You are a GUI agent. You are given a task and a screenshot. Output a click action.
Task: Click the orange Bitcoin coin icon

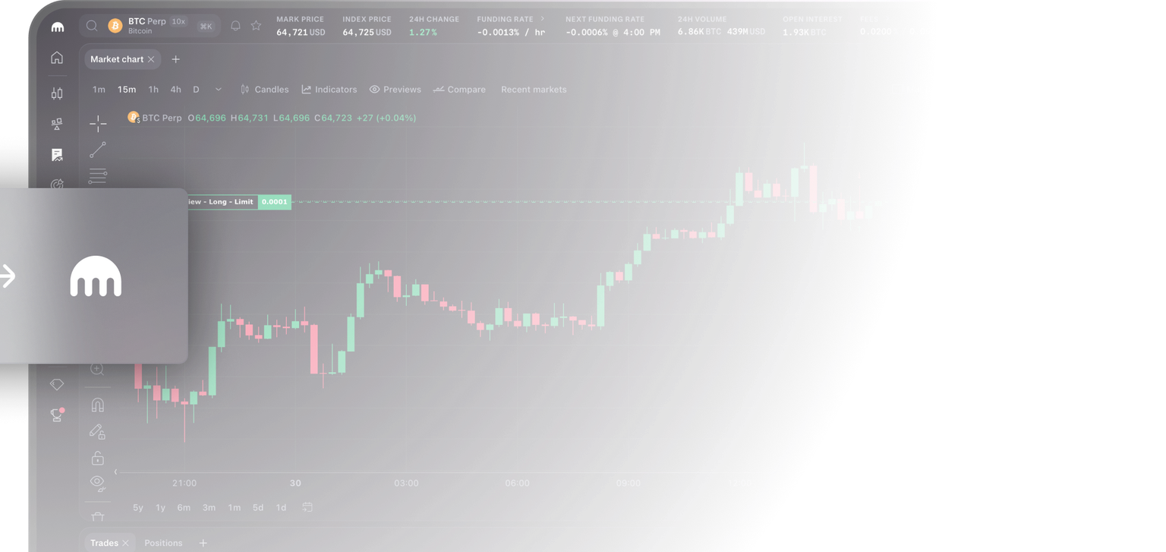[x=115, y=26]
